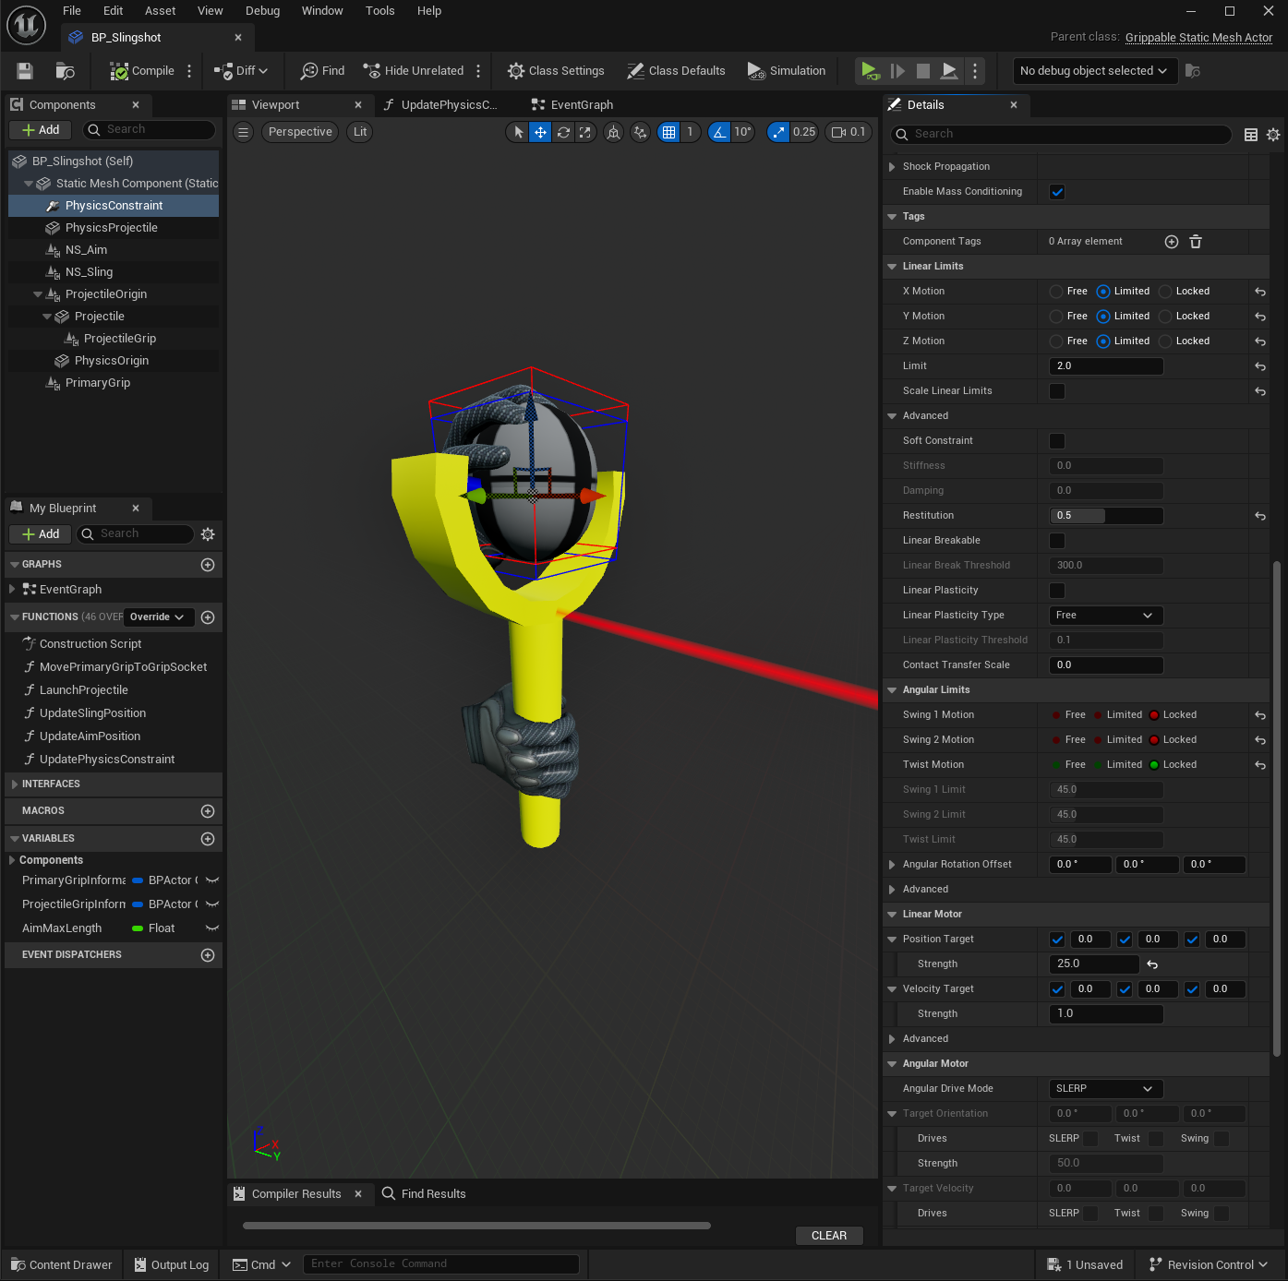Open the Angular Drive Mode dropdown

[1105, 1089]
